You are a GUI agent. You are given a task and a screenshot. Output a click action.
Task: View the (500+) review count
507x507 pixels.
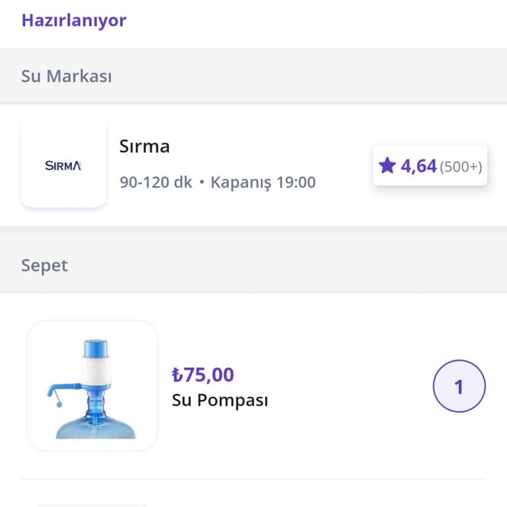pyautogui.click(x=461, y=166)
